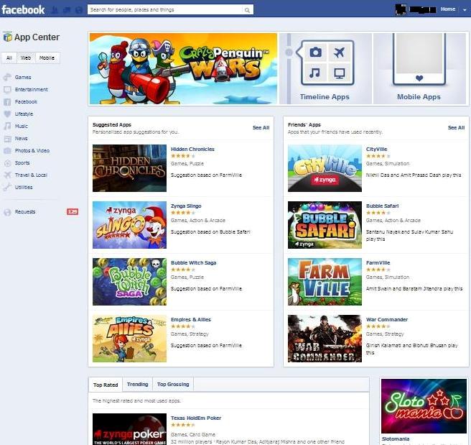Click the Photos & Video camera icon
The width and height of the screenshot is (471, 445).
click(x=7, y=151)
